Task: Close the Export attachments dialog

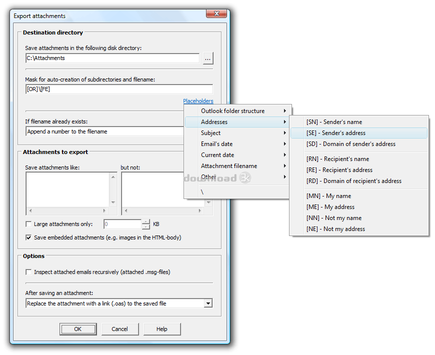Action: (216, 13)
